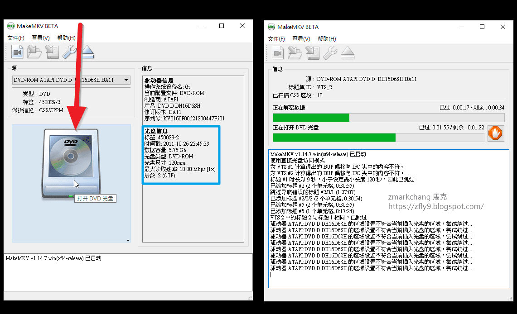Open the source drive dropdown DVD-ROM ATAPI

71,80
